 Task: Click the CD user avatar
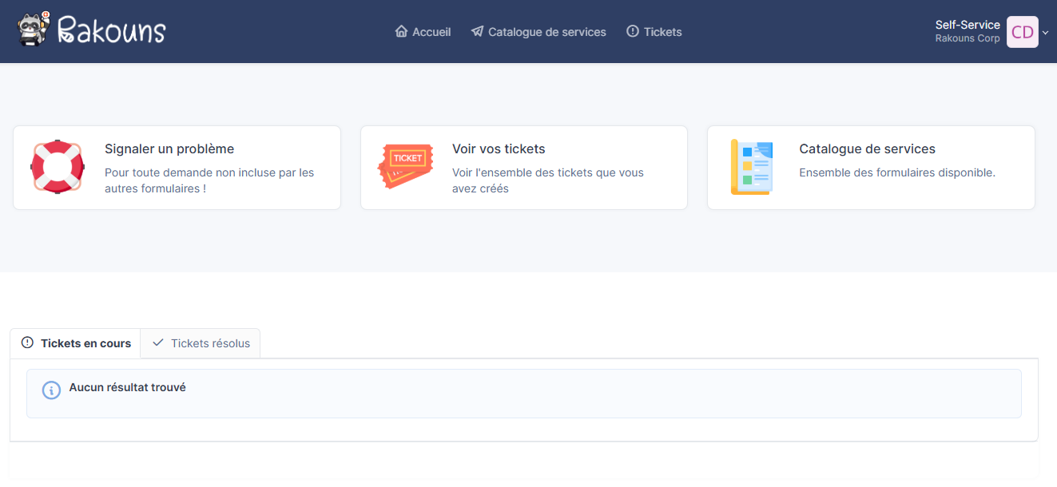pyautogui.click(x=1022, y=32)
